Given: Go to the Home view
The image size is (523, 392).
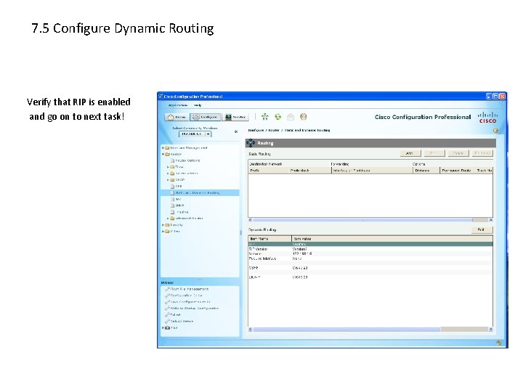Looking at the screenshot, I should click(177, 117).
